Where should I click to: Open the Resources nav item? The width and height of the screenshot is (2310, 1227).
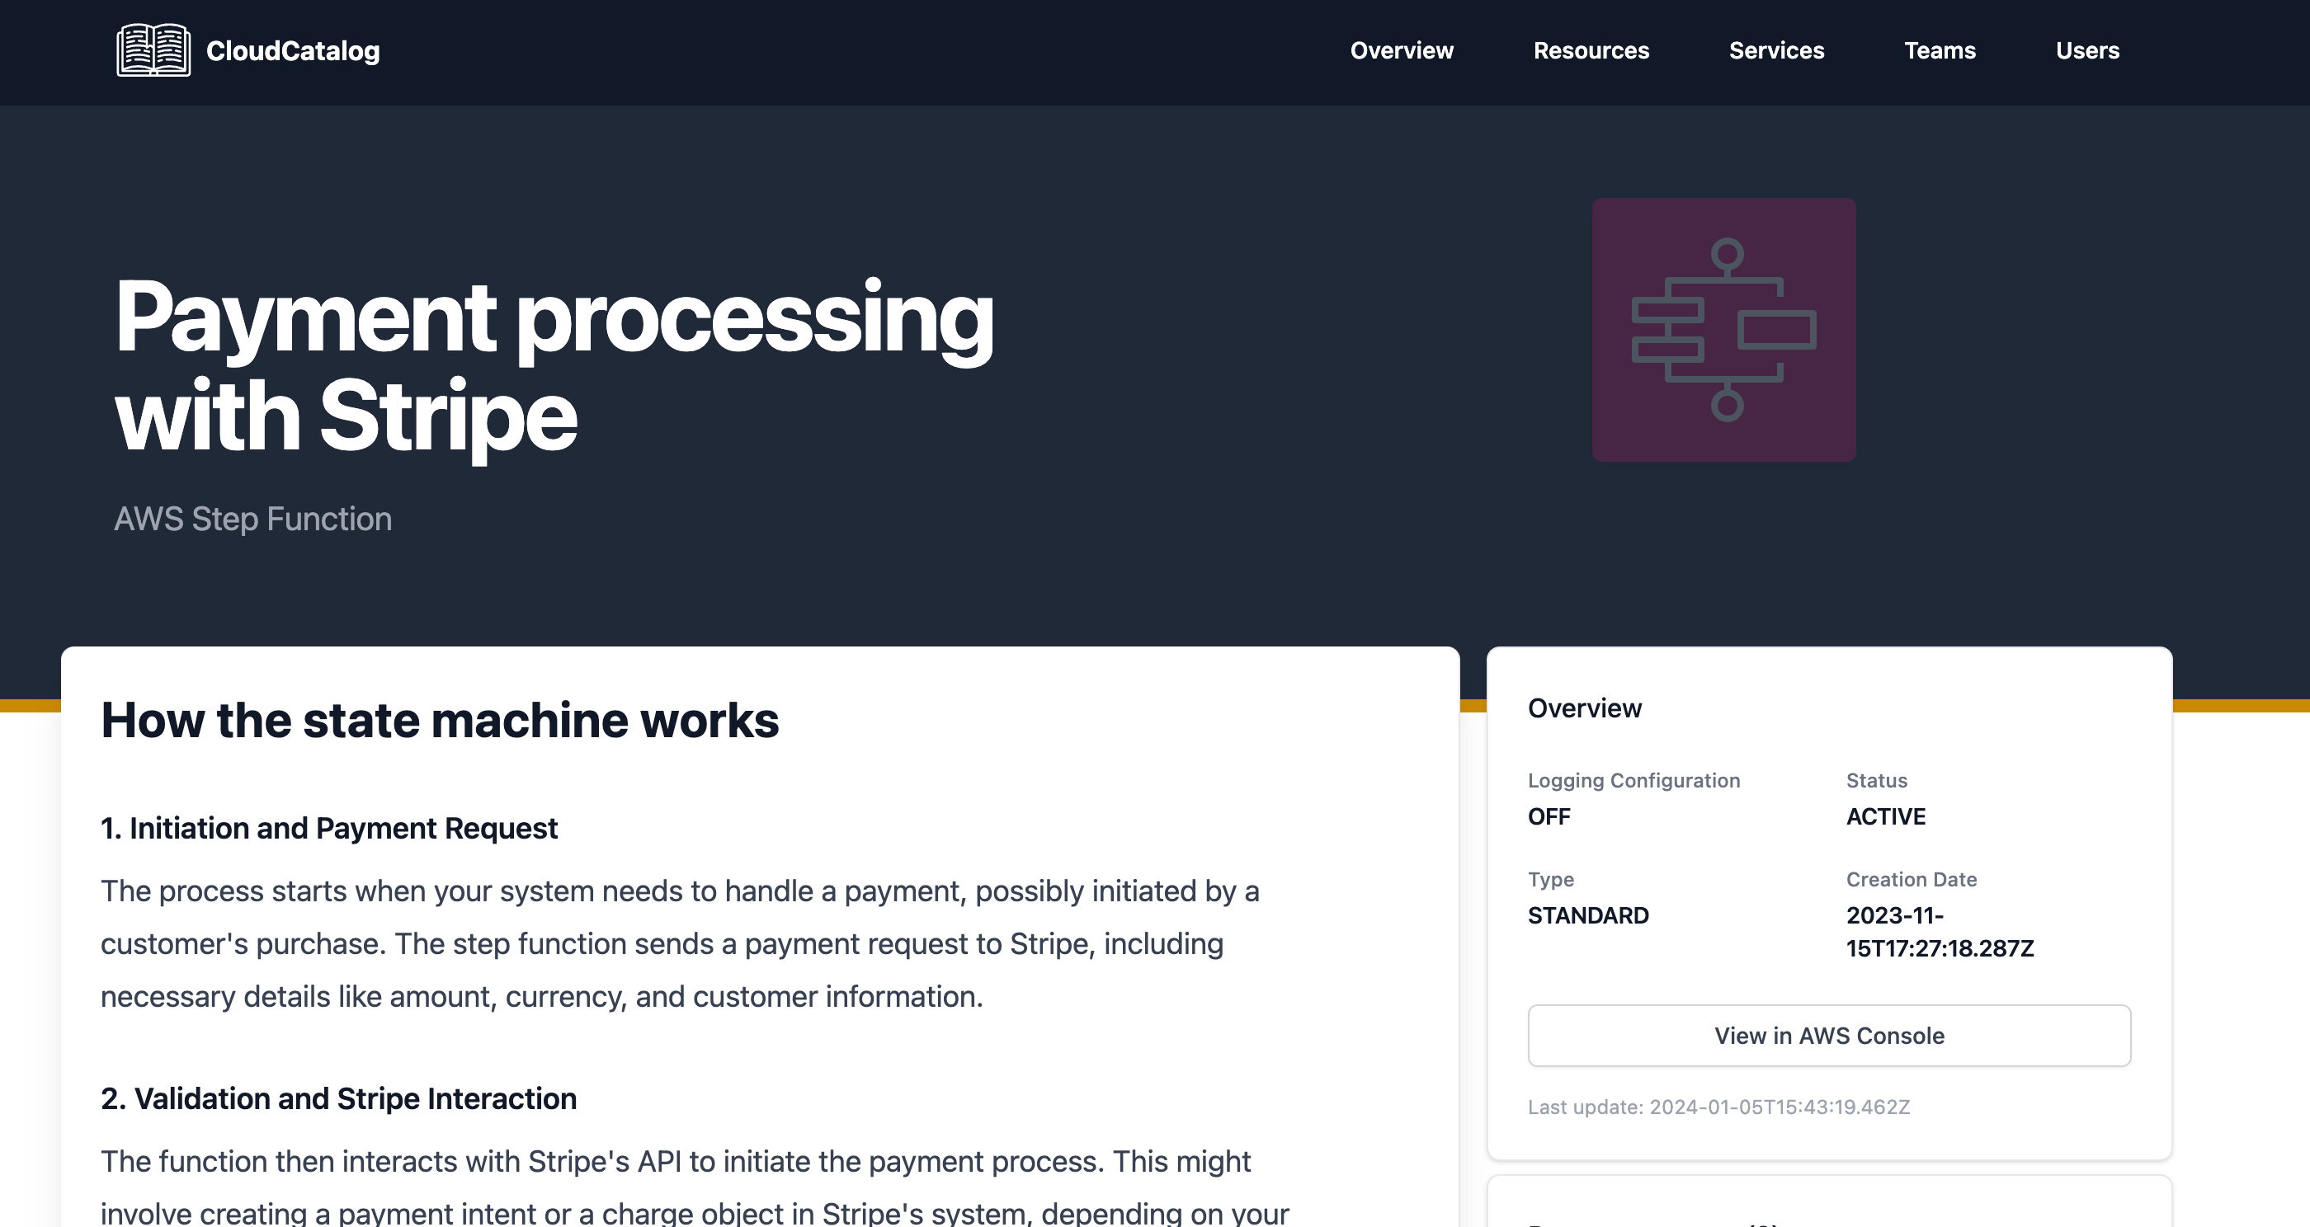pyautogui.click(x=1591, y=50)
